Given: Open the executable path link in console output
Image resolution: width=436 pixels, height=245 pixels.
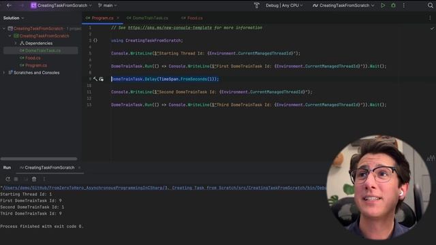Looking at the screenshot, I should click(x=164, y=188).
